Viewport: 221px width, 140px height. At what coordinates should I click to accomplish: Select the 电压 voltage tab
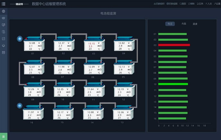pyautogui.click(x=170, y=24)
